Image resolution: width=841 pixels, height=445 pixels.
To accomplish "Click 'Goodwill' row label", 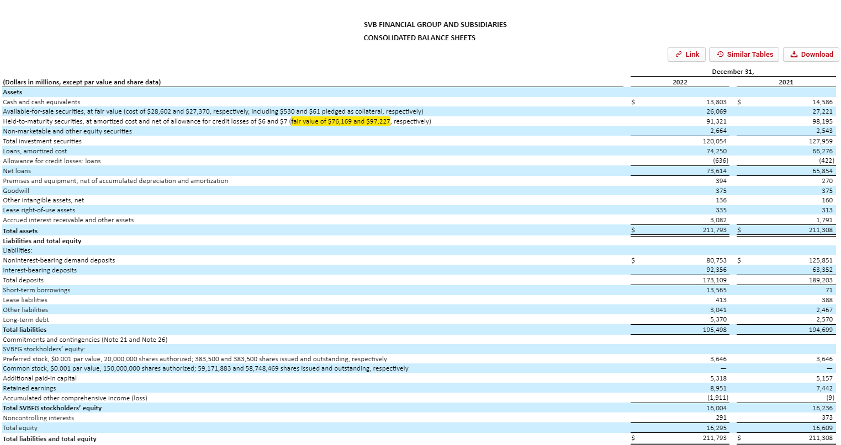I will point(16,191).
